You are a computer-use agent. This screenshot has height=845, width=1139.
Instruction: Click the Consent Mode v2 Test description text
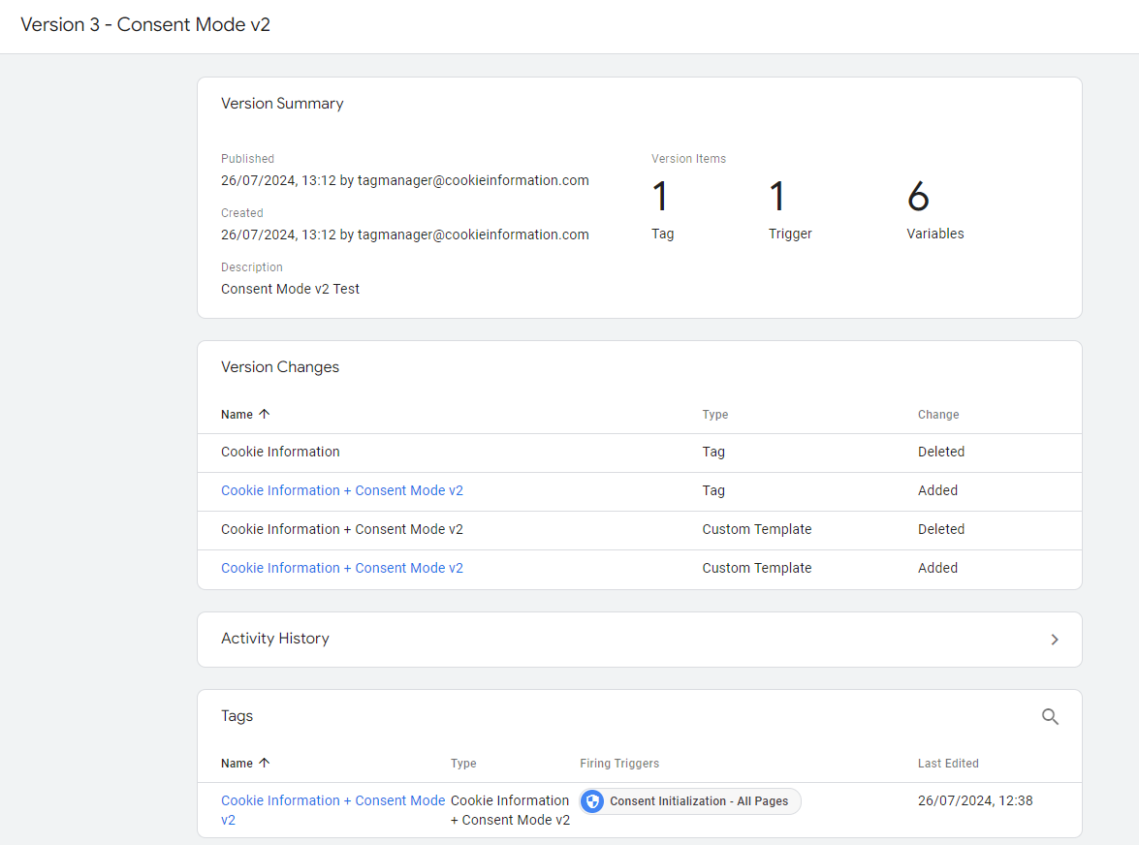coord(290,288)
